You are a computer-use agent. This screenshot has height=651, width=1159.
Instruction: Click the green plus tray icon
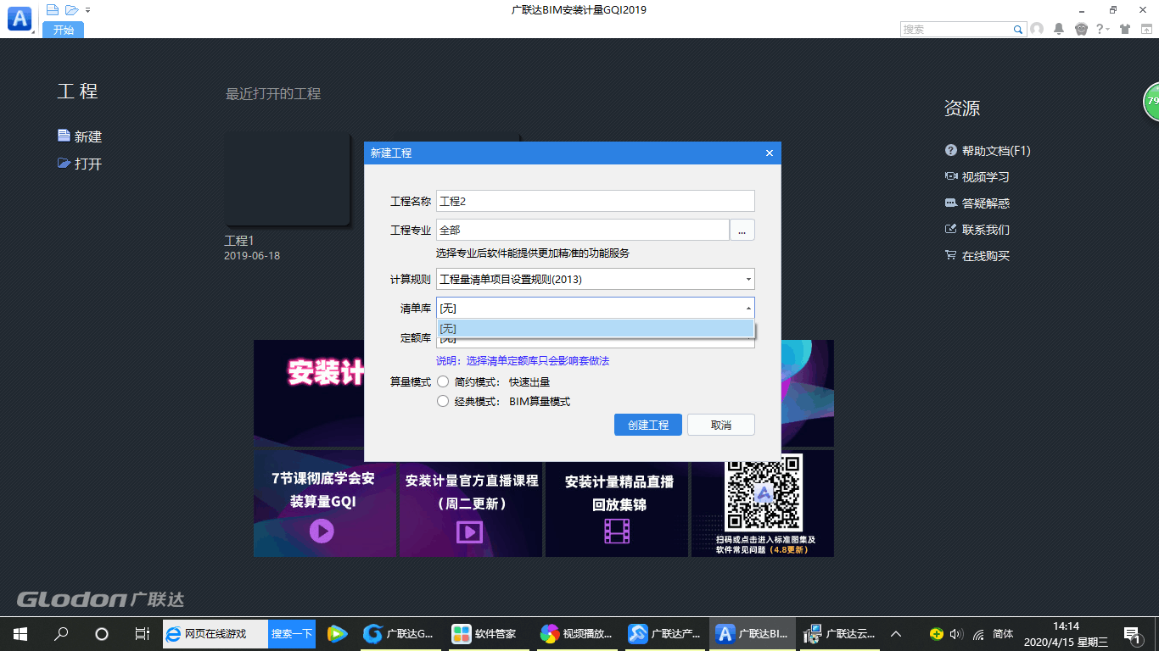(x=936, y=633)
